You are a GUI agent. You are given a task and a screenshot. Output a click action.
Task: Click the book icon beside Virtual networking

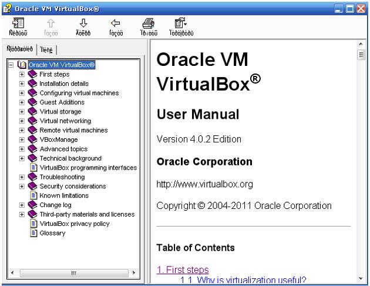(x=32, y=121)
